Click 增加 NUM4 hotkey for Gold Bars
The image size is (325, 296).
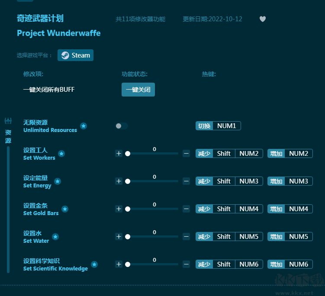point(290,209)
